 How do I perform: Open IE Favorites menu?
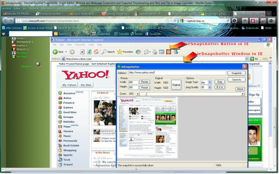[x=80, y=45]
